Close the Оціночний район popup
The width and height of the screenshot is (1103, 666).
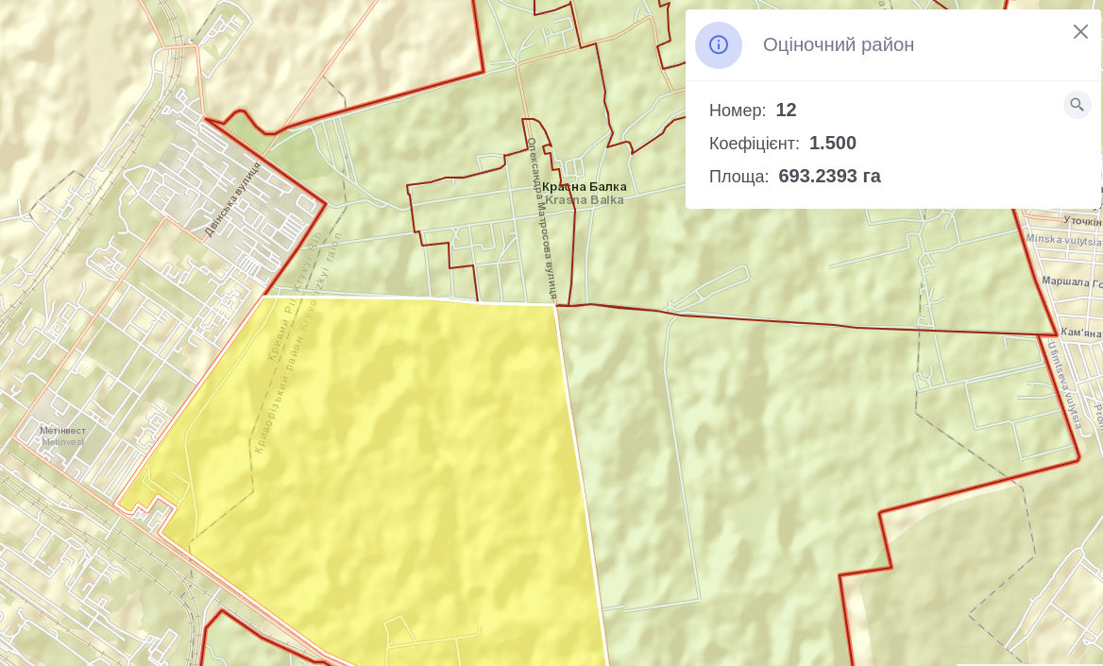pos(1080,32)
